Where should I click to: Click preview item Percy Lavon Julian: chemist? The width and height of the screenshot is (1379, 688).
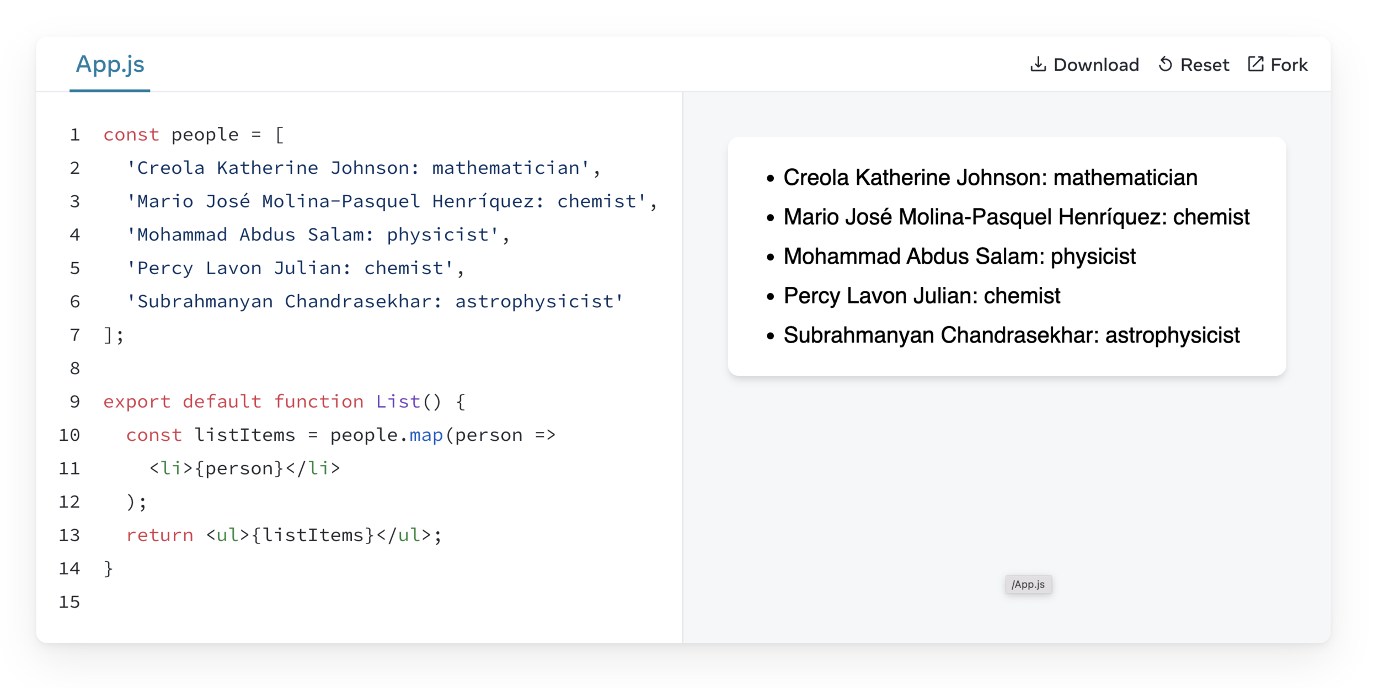pyautogui.click(x=921, y=296)
